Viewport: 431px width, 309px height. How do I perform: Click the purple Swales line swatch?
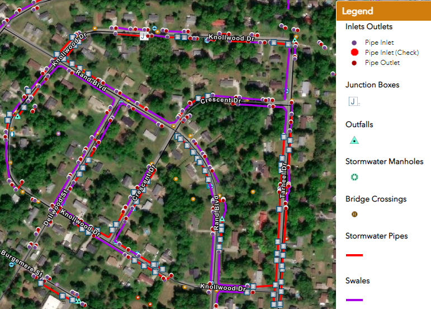coord(354,300)
